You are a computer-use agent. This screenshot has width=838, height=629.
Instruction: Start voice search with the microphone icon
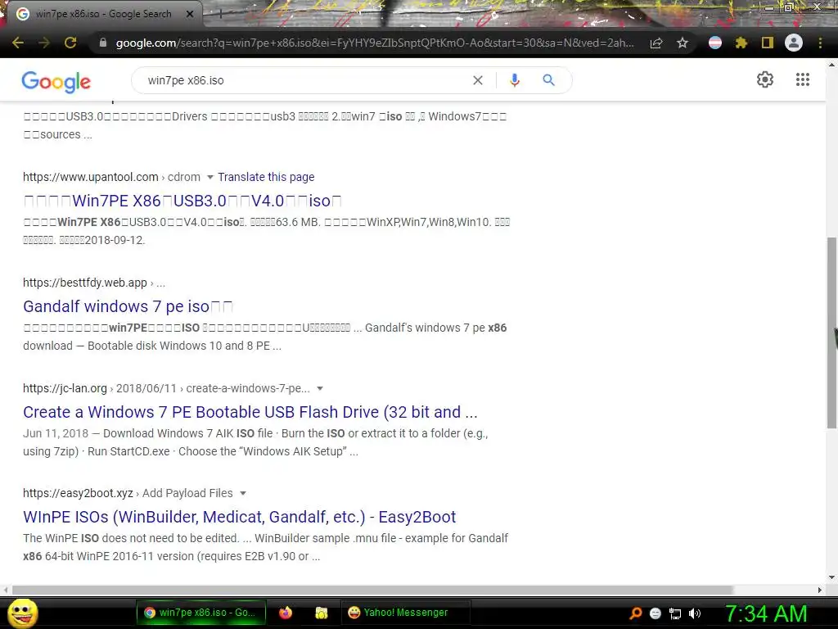click(514, 80)
